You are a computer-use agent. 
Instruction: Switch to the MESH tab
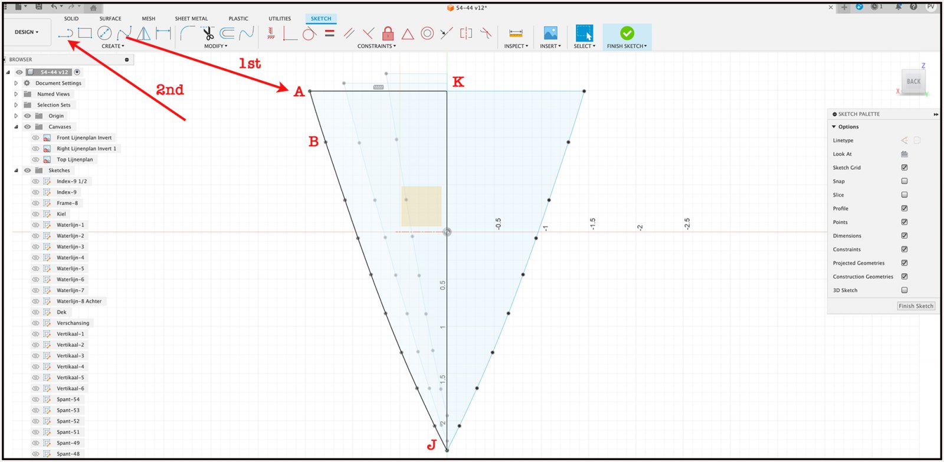149,19
